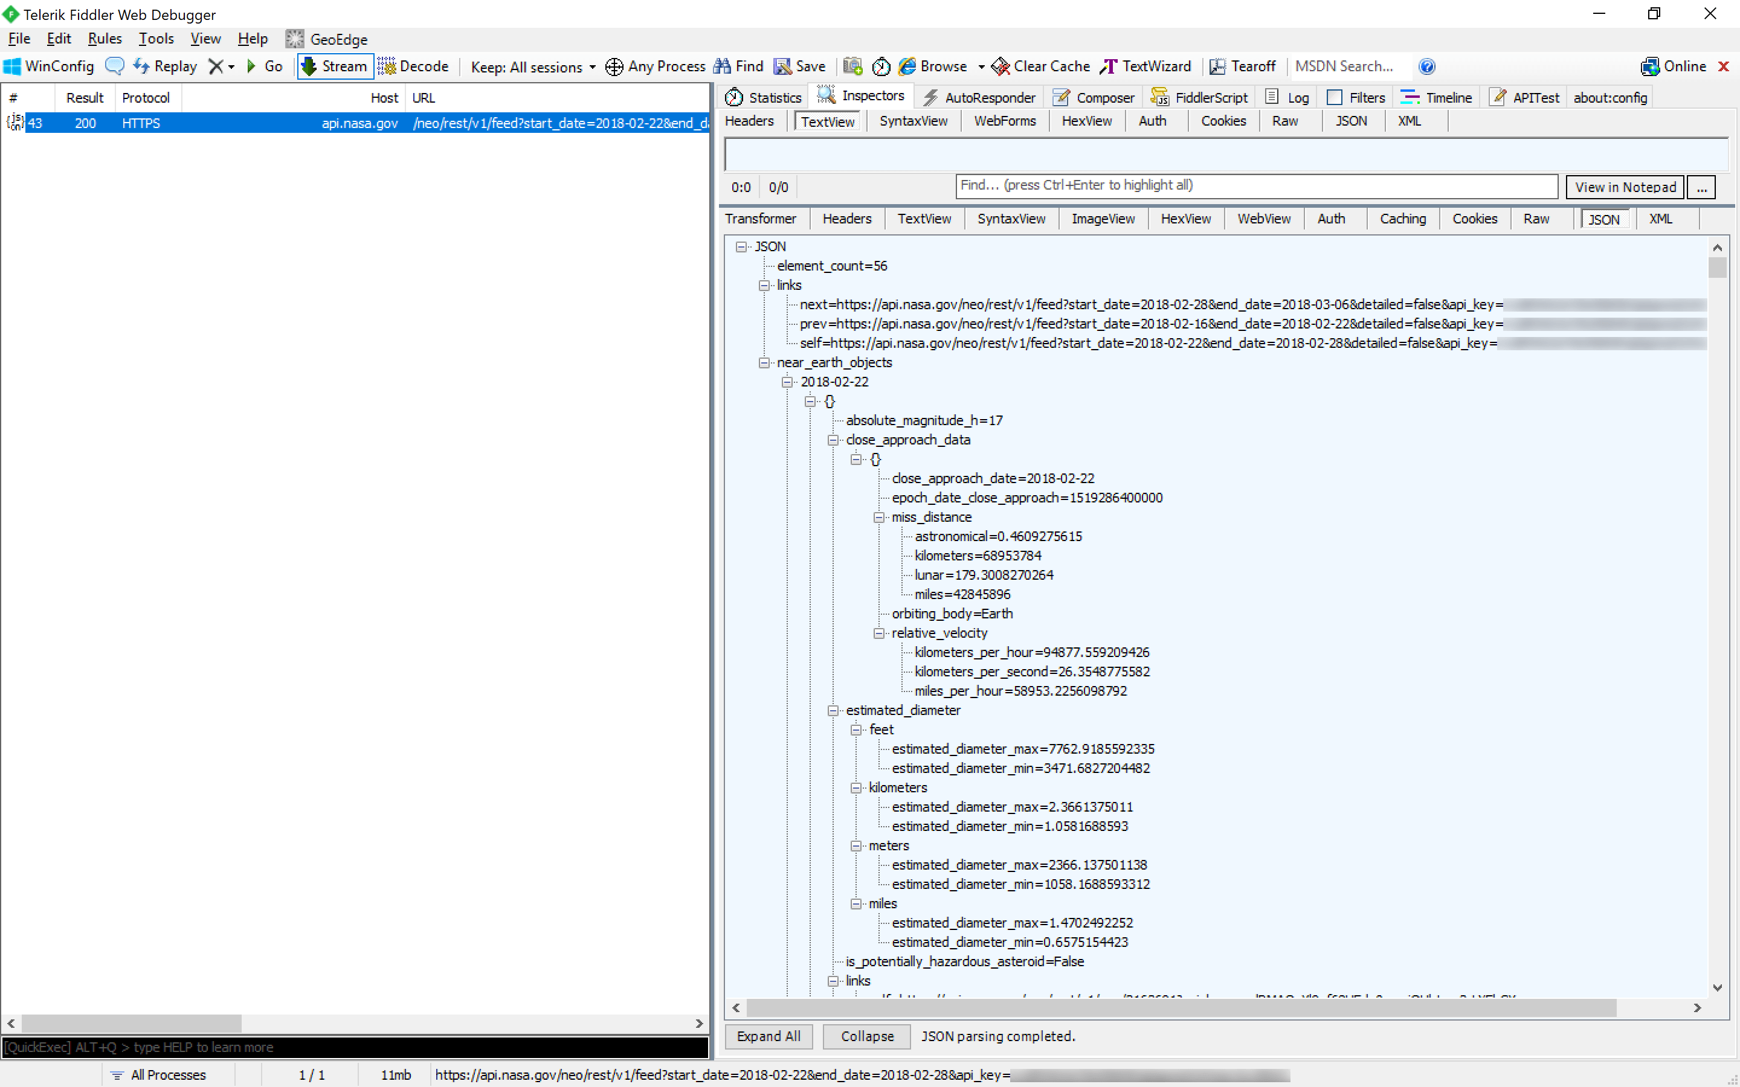Collapse estimated_diameter node
The height and width of the screenshot is (1087, 1740).
point(833,710)
